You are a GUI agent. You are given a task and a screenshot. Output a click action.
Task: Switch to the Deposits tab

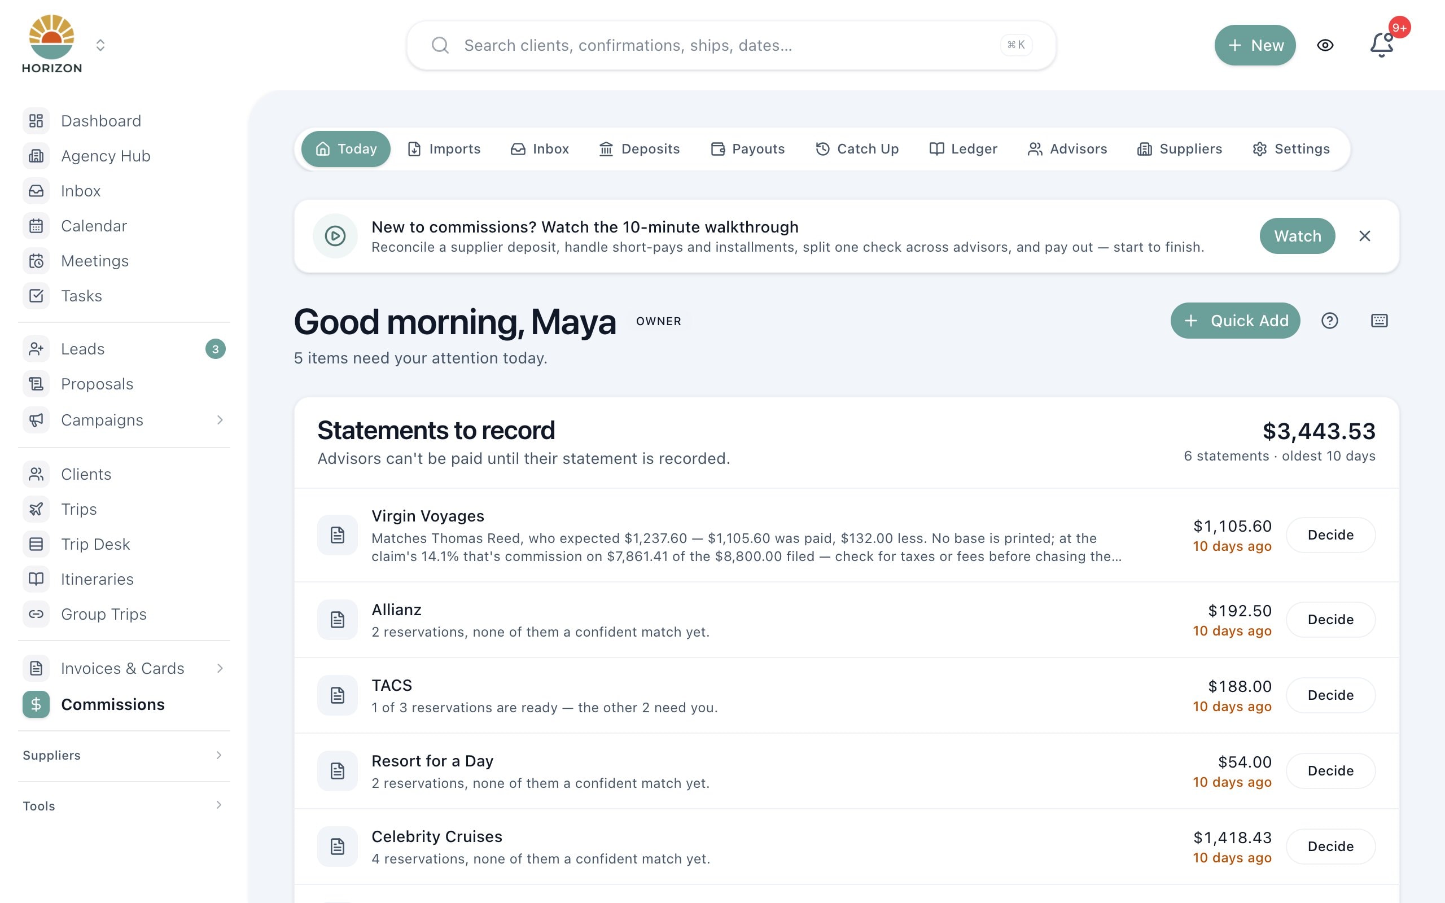(640, 148)
